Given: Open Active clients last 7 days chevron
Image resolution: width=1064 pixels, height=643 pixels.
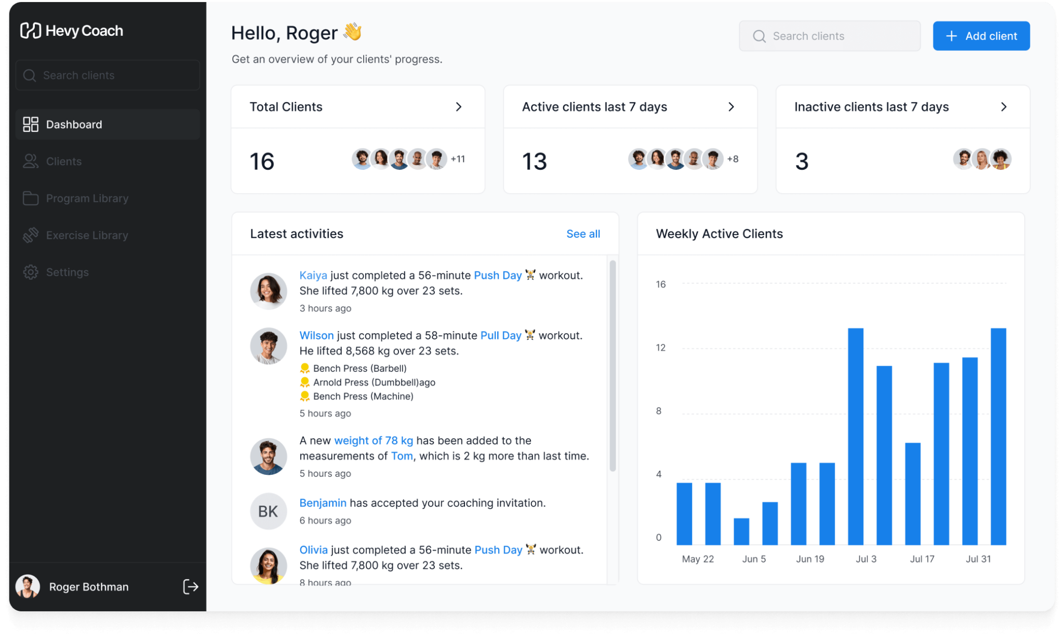Looking at the screenshot, I should 731,107.
